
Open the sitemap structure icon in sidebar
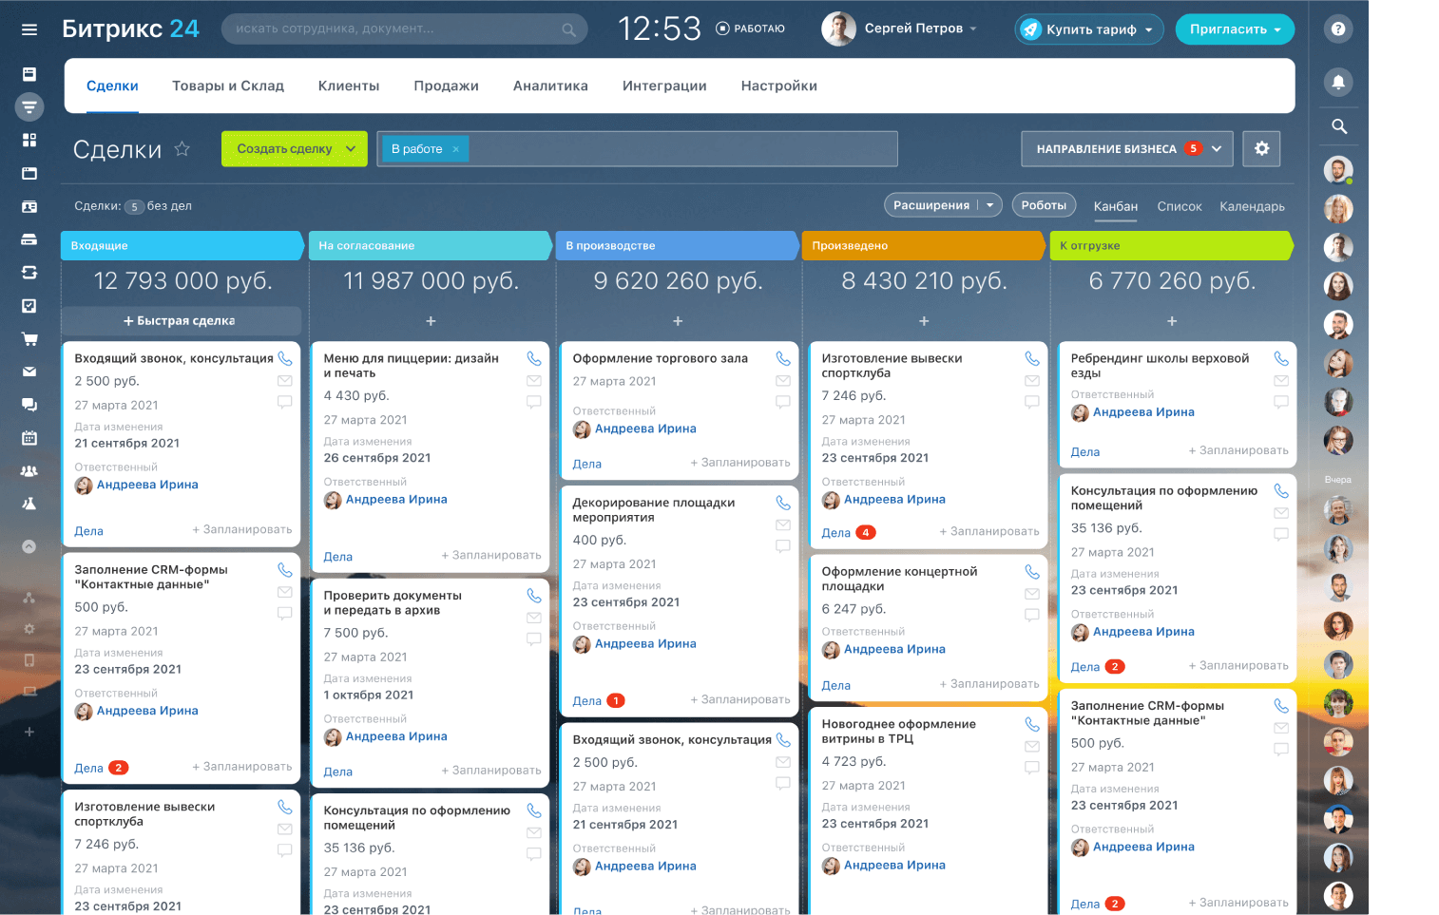[29, 598]
